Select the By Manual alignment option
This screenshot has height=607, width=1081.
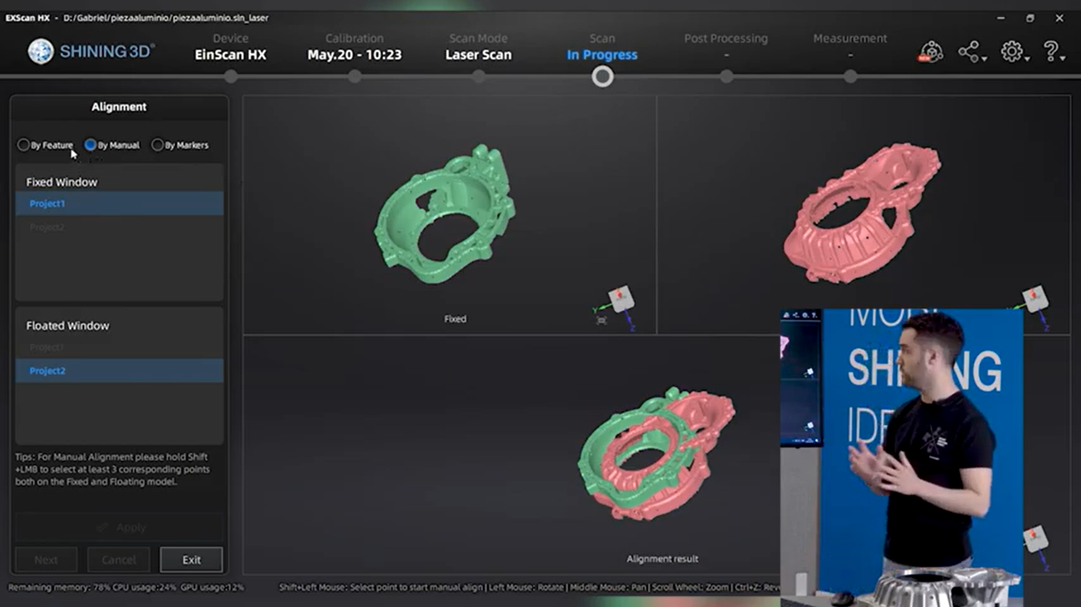[x=90, y=145]
